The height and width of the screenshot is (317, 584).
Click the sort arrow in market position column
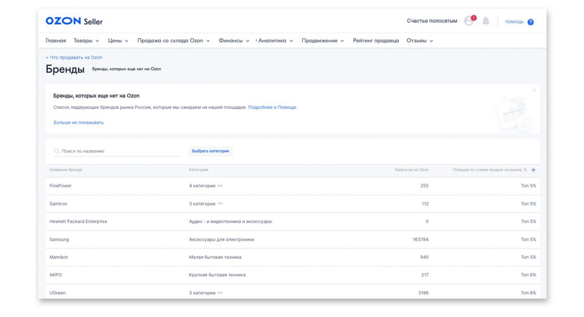(x=533, y=170)
